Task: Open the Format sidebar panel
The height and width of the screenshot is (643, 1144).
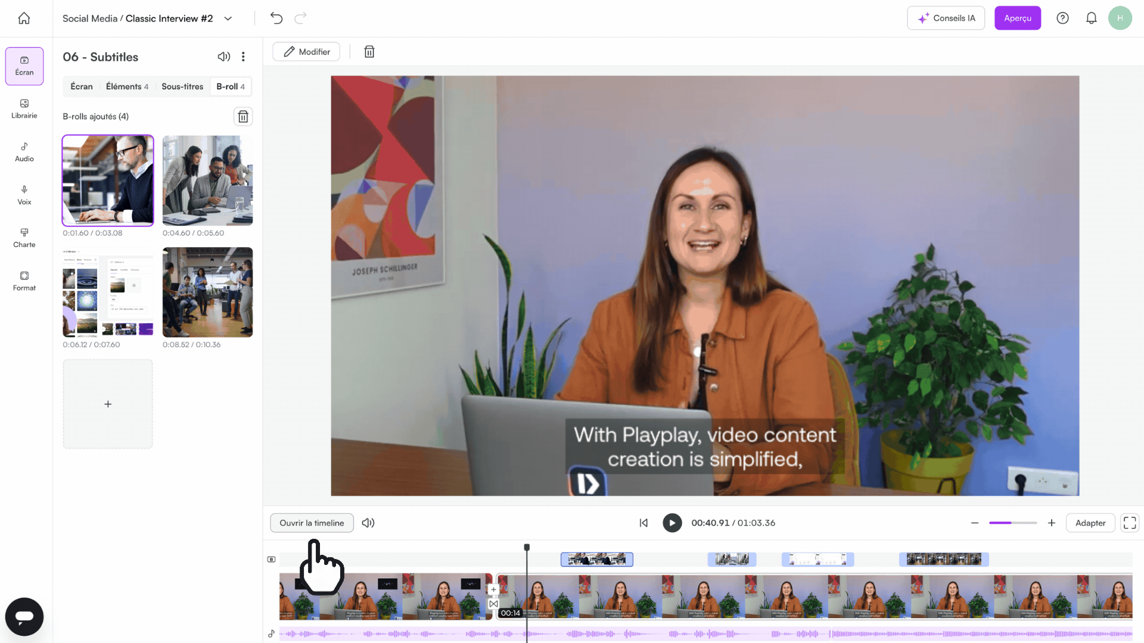Action: point(24,281)
